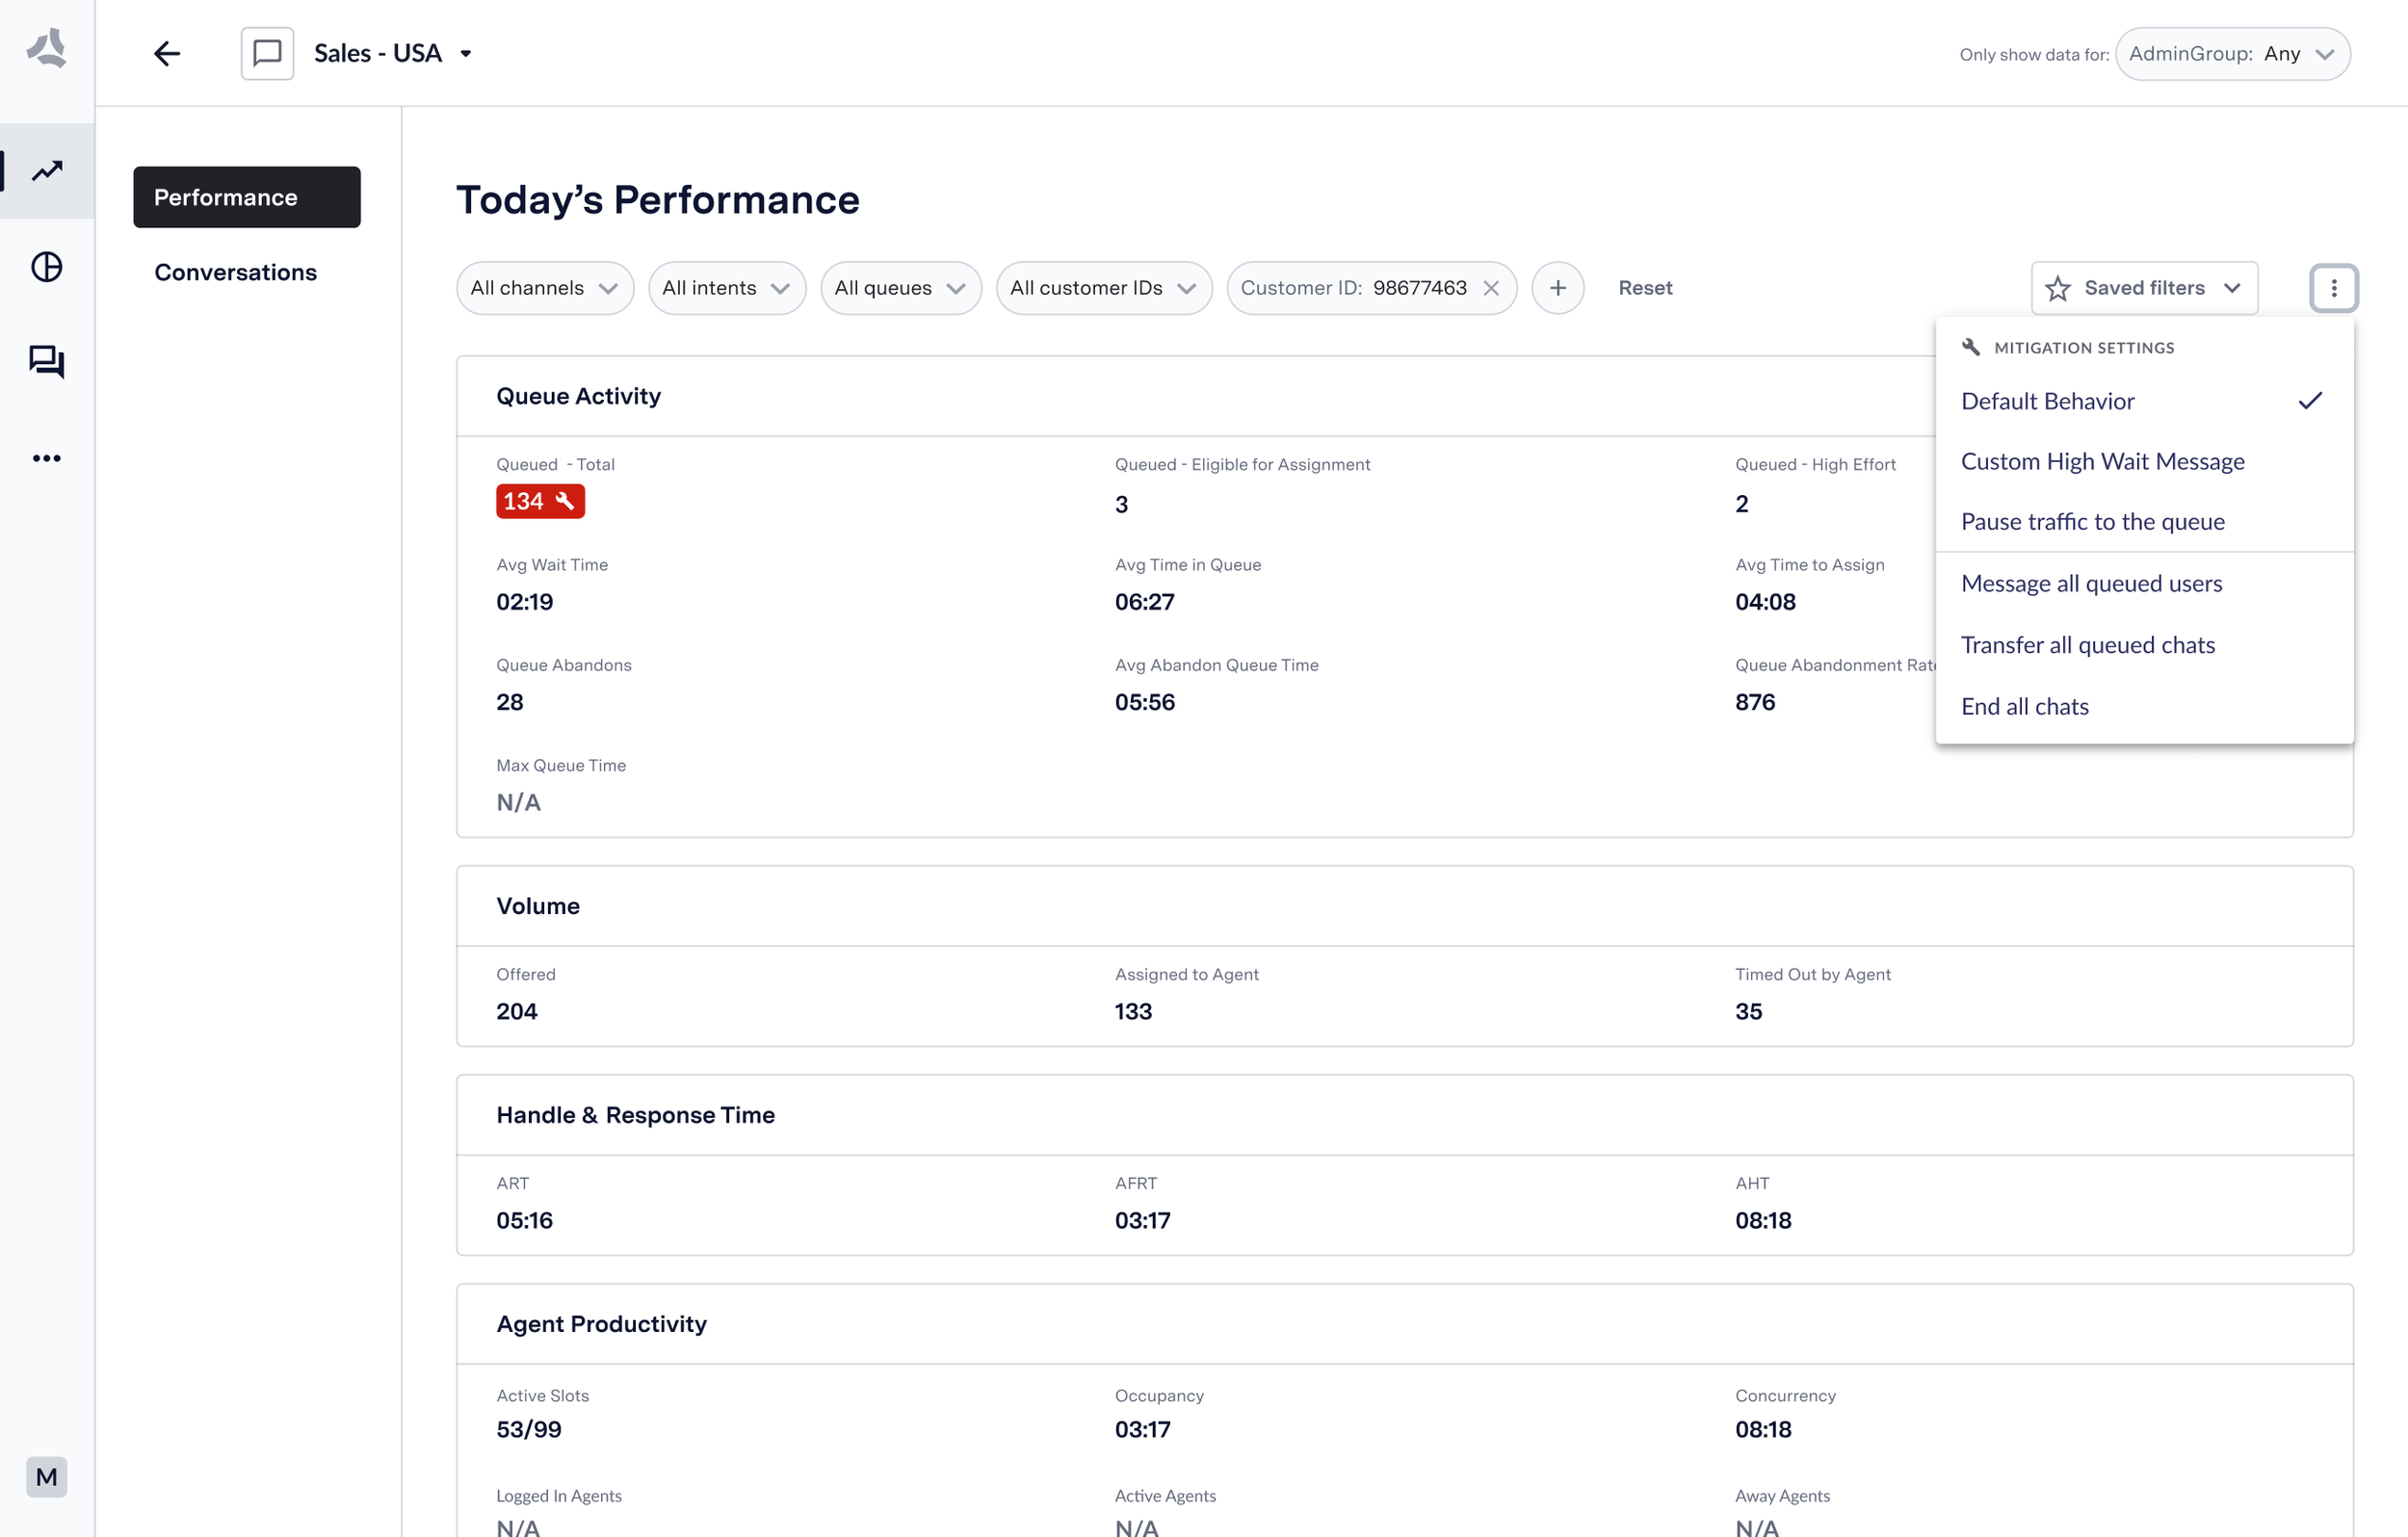Choose End all chats menu item
2408x1537 pixels.
click(x=2024, y=706)
